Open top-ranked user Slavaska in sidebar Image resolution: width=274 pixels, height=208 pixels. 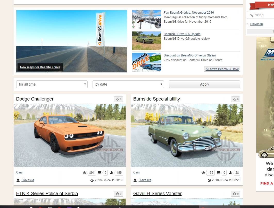point(256,24)
